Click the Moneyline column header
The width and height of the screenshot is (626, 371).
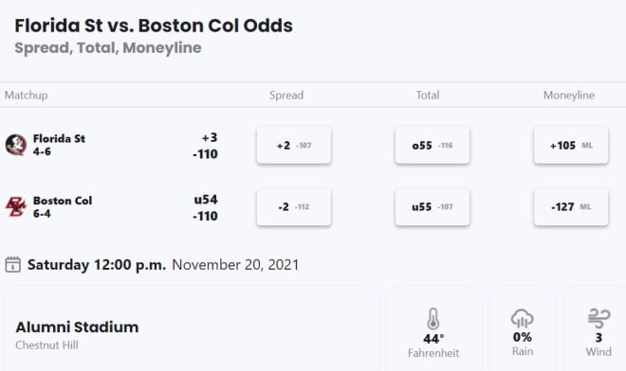[569, 96]
